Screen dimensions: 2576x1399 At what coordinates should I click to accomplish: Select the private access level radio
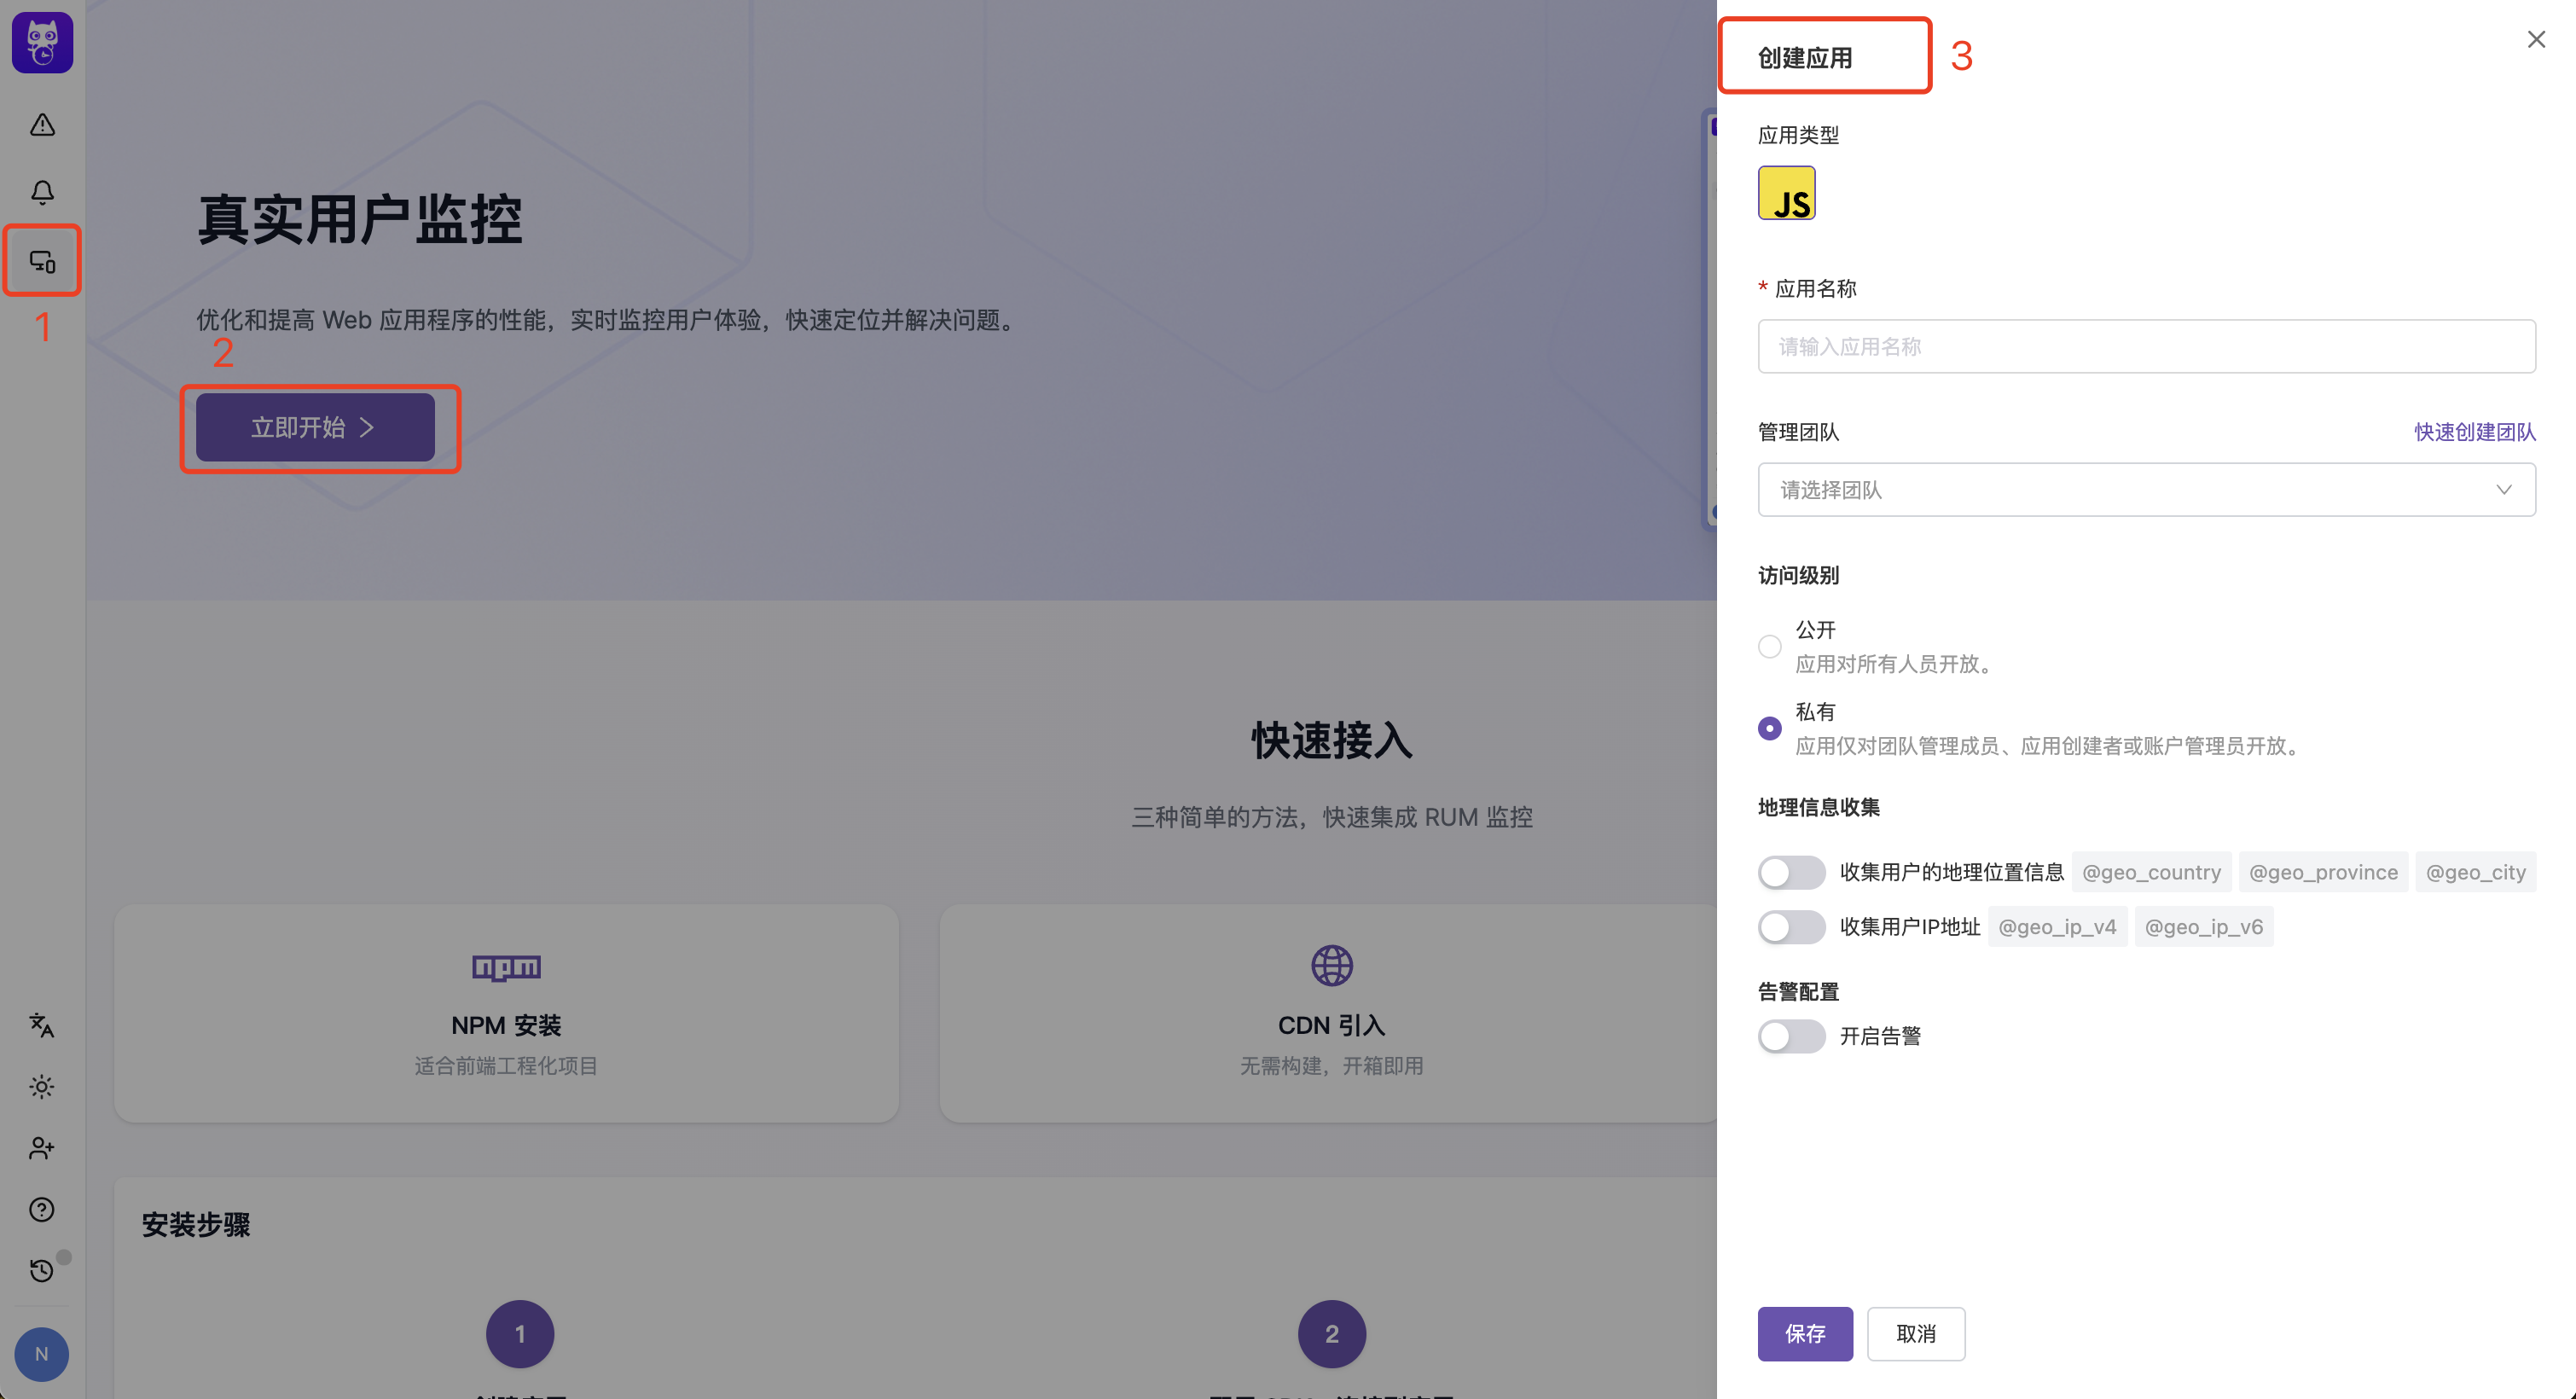[1769, 728]
